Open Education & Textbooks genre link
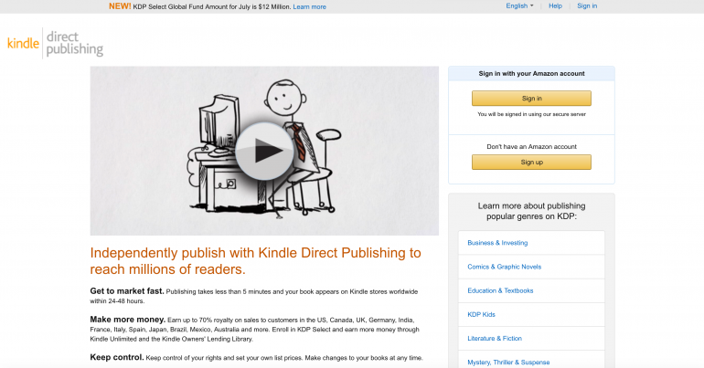Image resolution: width=704 pixels, height=368 pixels. pyautogui.click(x=500, y=290)
